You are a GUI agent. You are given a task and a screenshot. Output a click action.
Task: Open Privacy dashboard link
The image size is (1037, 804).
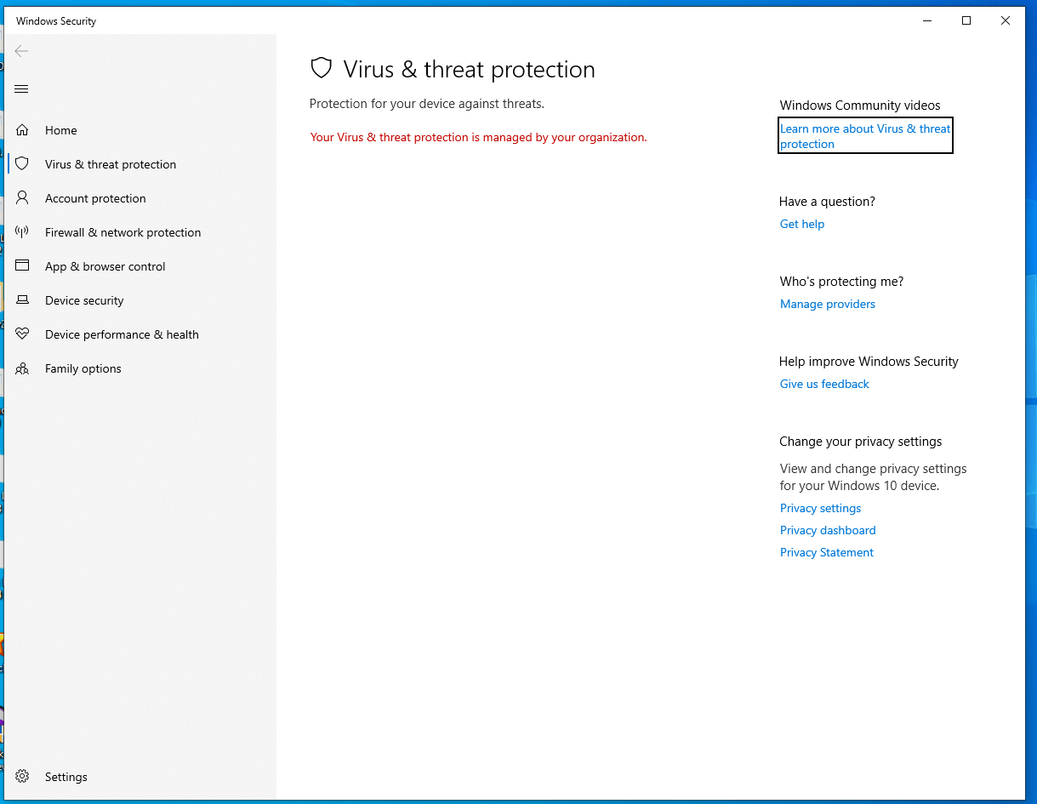828,530
